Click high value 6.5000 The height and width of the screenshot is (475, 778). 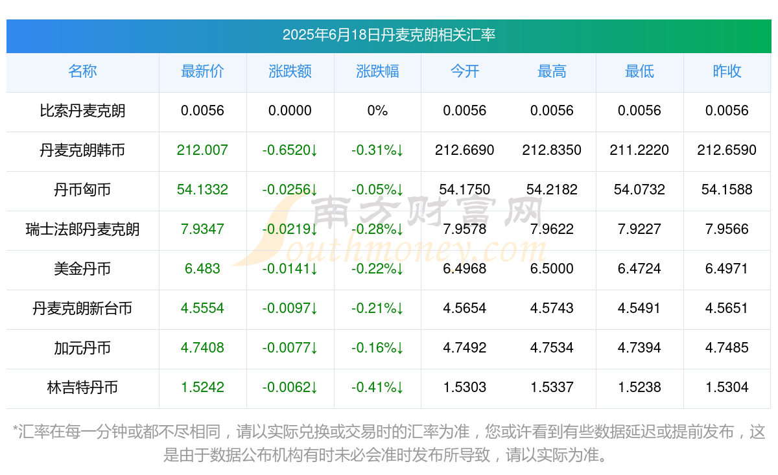point(552,269)
